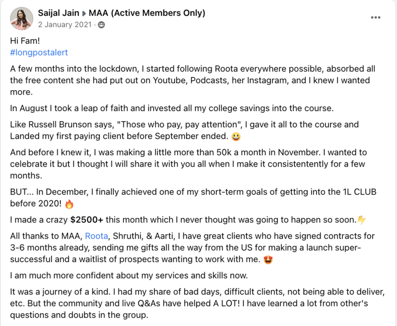
Task: Click the heart-eyes emoji after work with me
Action: tap(268, 260)
